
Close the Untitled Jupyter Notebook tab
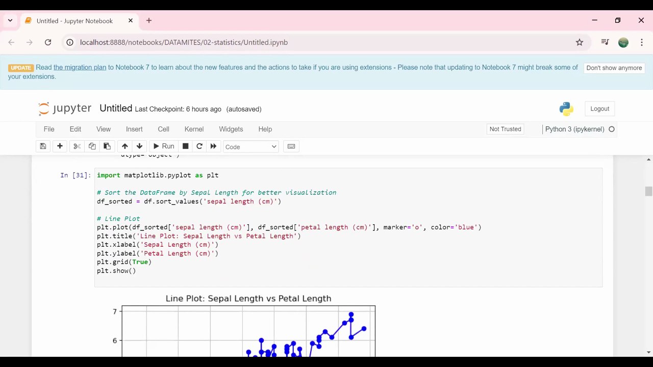click(x=131, y=21)
